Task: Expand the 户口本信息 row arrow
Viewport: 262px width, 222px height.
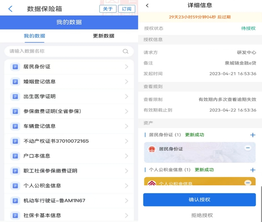Action: tap(127, 156)
